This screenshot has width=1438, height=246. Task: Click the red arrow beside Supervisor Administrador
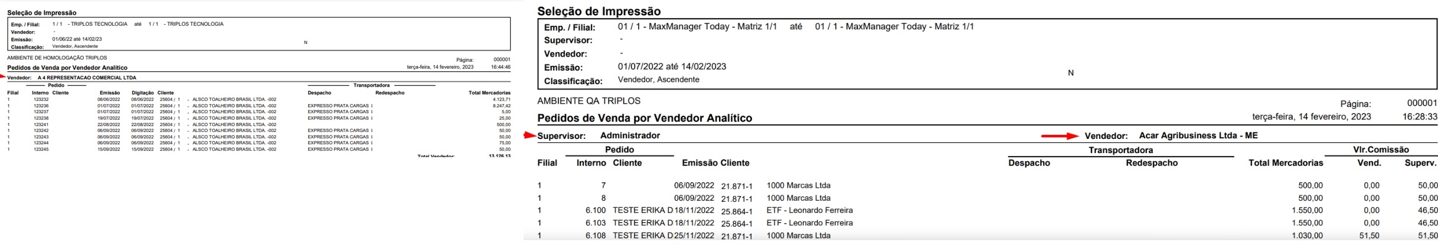coord(530,135)
